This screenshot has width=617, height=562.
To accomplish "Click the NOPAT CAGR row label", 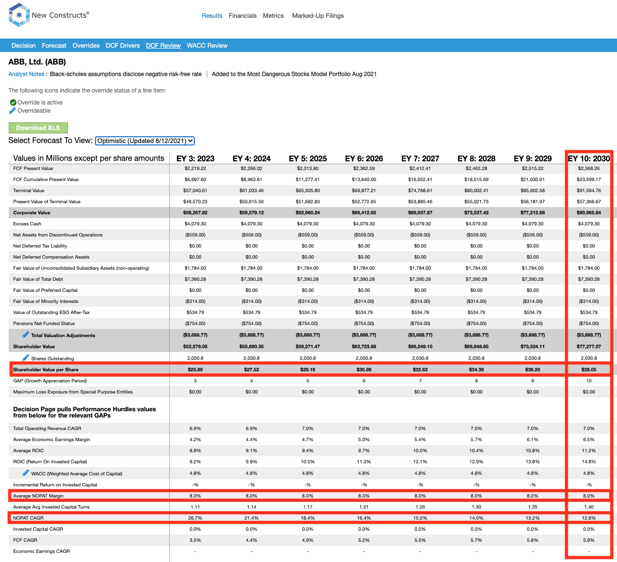I will point(28,518).
